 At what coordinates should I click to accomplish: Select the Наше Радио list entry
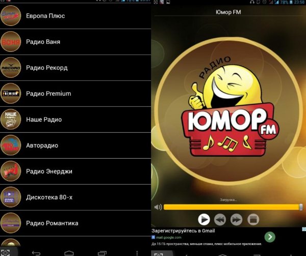point(75,119)
